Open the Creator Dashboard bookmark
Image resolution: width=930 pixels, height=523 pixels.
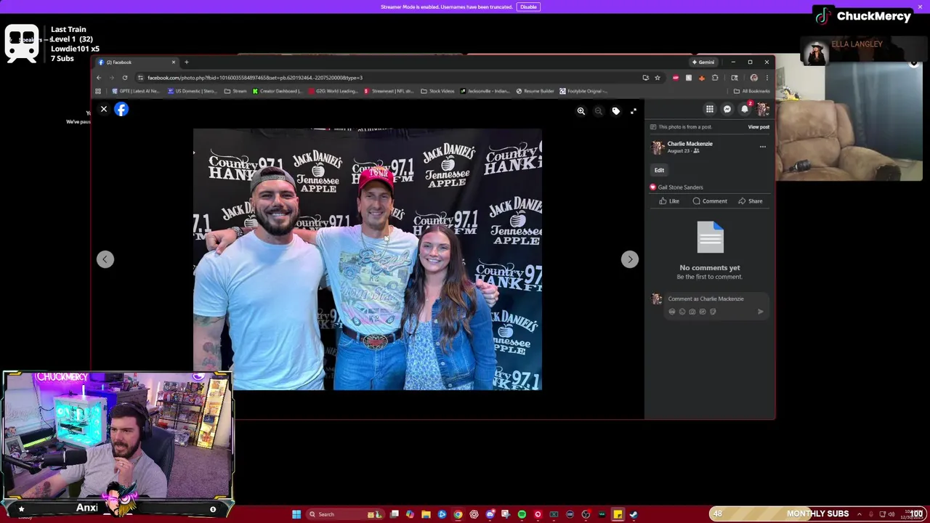pyautogui.click(x=277, y=92)
